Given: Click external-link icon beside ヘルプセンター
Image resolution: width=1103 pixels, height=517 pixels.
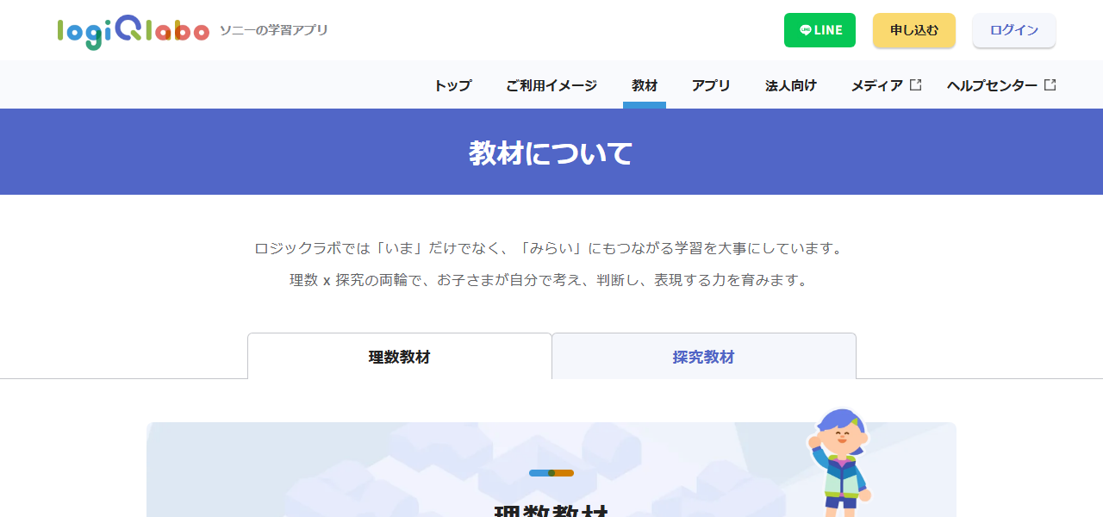Looking at the screenshot, I should (x=1050, y=84).
